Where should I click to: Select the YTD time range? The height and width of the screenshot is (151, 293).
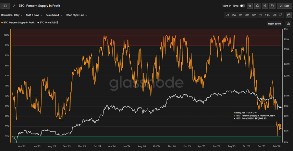tap(267, 15)
